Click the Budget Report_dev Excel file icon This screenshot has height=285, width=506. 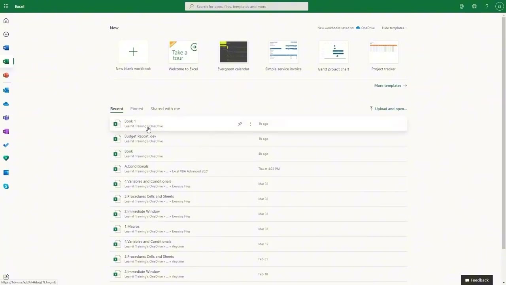coord(116,139)
